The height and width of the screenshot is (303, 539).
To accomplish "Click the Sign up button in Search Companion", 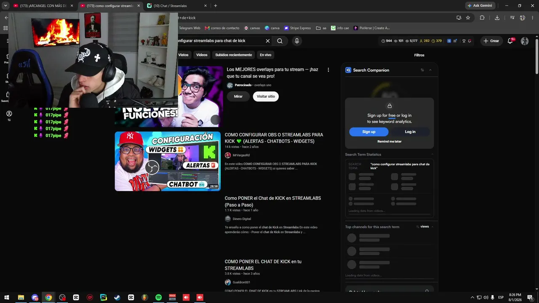I will [369, 132].
